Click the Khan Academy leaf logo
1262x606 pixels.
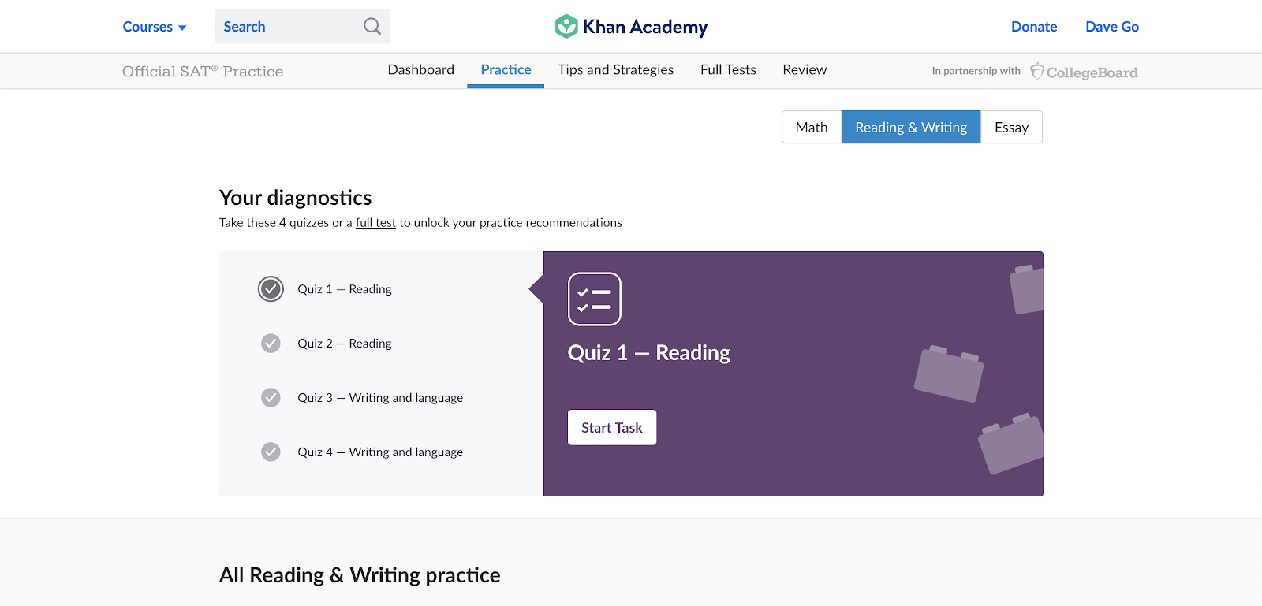pyautogui.click(x=566, y=27)
